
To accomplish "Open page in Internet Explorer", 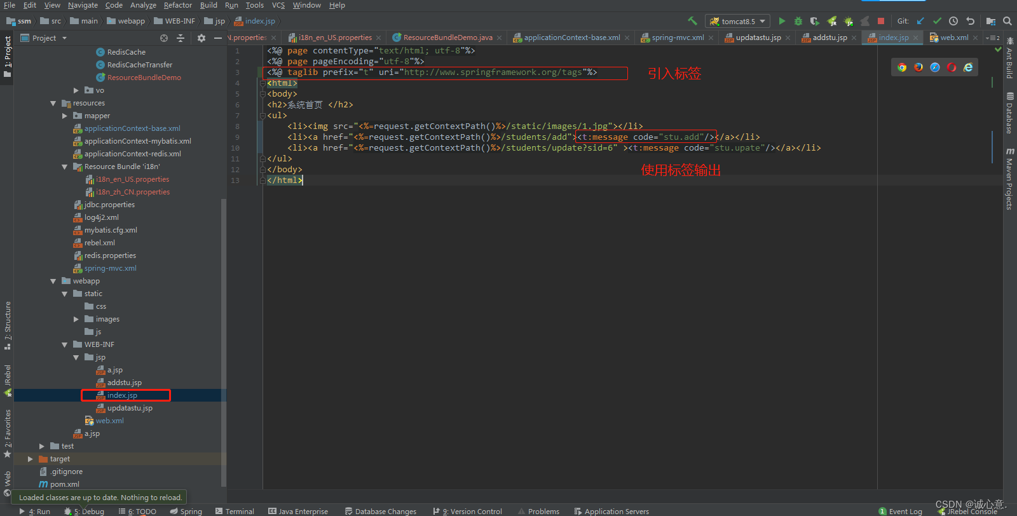I will [968, 67].
